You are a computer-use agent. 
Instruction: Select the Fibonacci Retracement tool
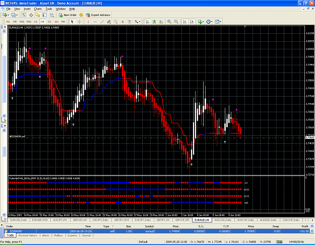[x=116, y=22]
